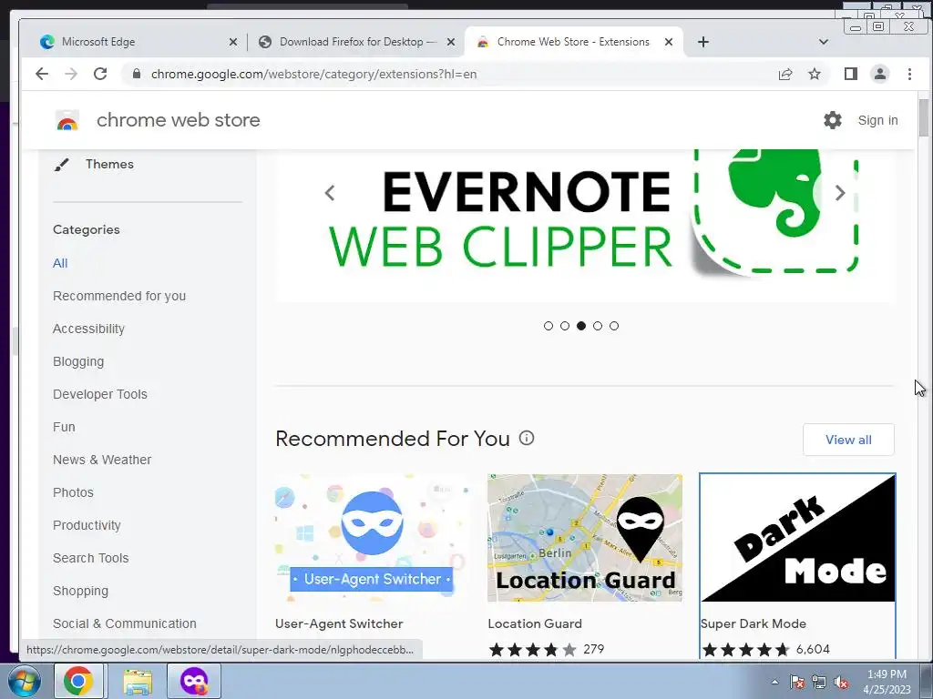Expand the tab search dropdown chevron
933x699 pixels.
(x=824, y=42)
